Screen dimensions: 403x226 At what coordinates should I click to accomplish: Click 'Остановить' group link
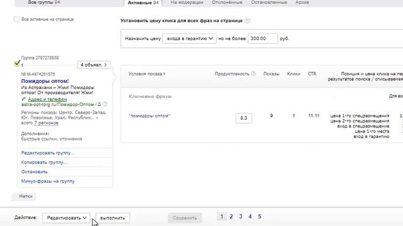point(34,171)
